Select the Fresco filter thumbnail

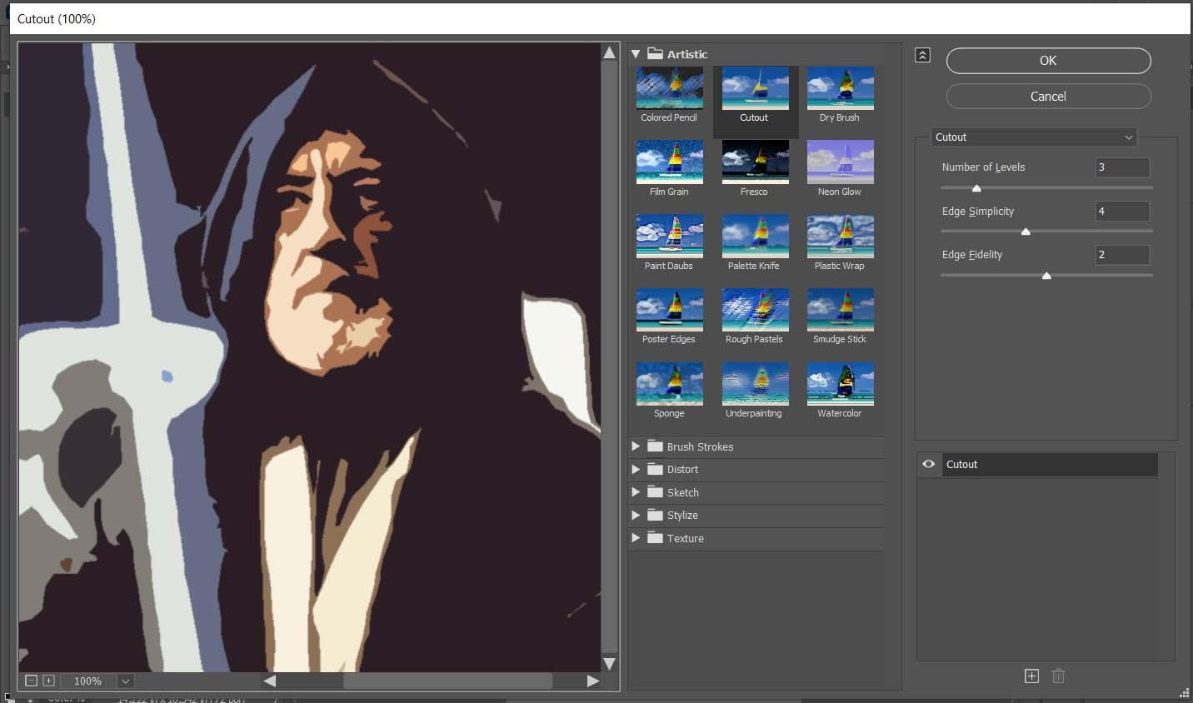(x=755, y=162)
